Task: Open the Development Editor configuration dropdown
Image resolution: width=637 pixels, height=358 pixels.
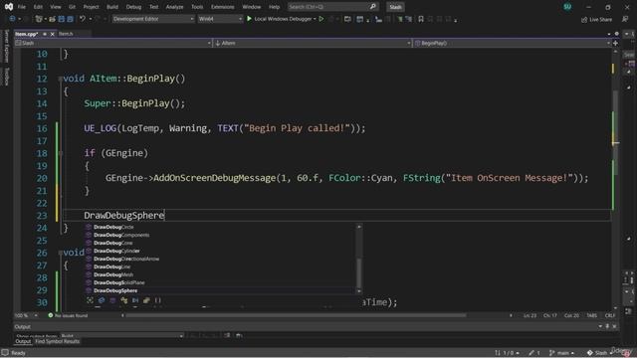Action: click(x=153, y=19)
